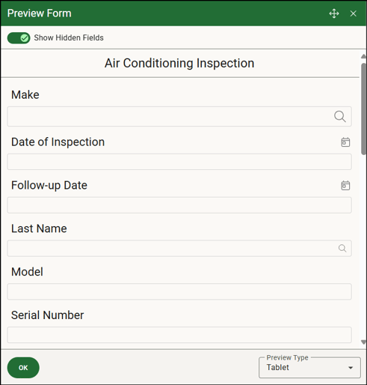
Task: Close the Preview Form dialog
Action: click(x=353, y=13)
